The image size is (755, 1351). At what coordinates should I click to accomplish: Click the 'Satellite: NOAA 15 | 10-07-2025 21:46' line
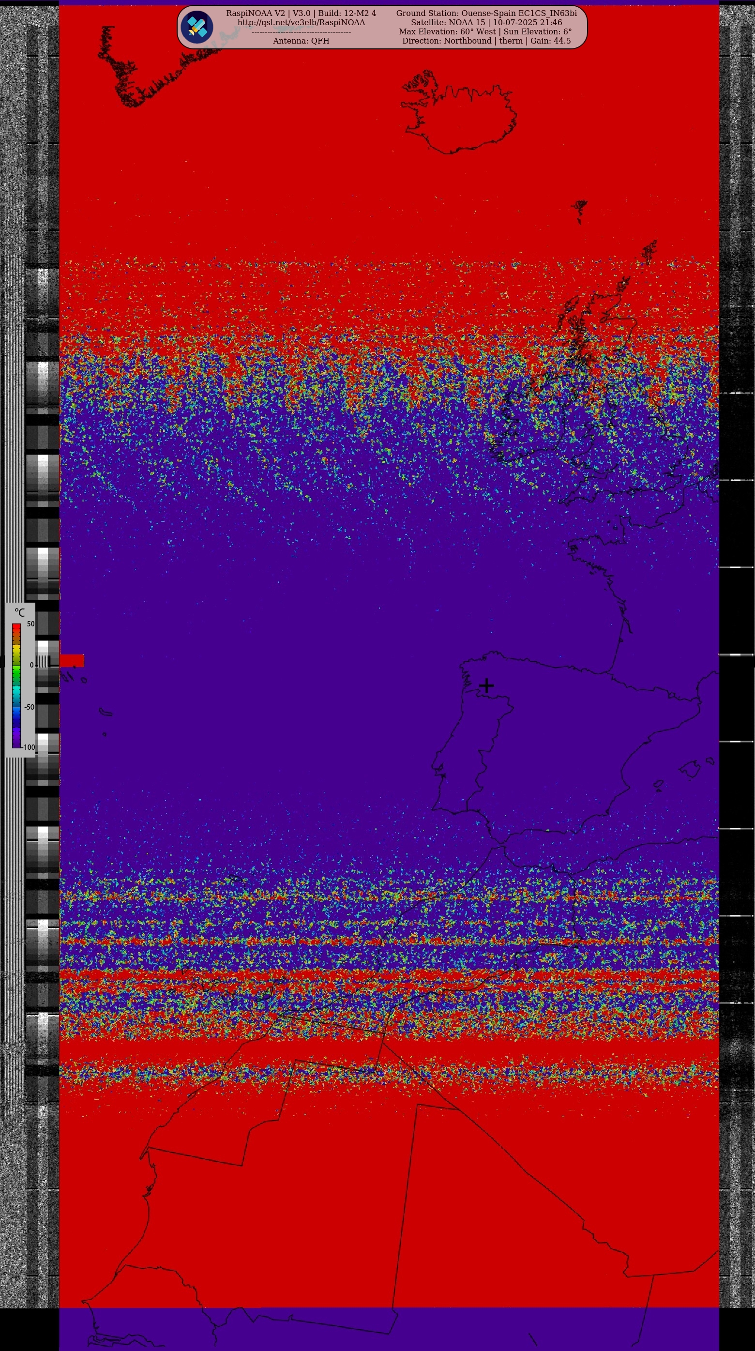pyautogui.click(x=486, y=23)
